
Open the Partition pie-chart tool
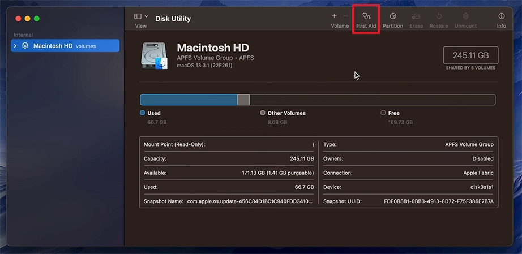pos(393,16)
